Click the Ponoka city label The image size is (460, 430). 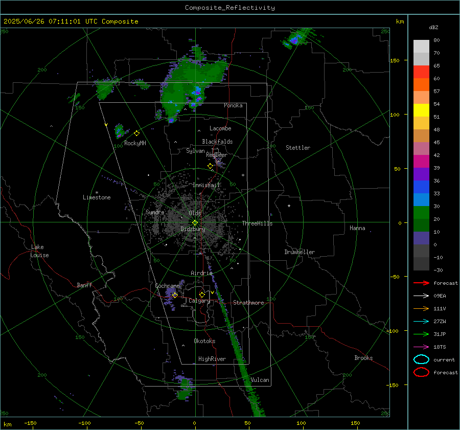pyautogui.click(x=233, y=105)
